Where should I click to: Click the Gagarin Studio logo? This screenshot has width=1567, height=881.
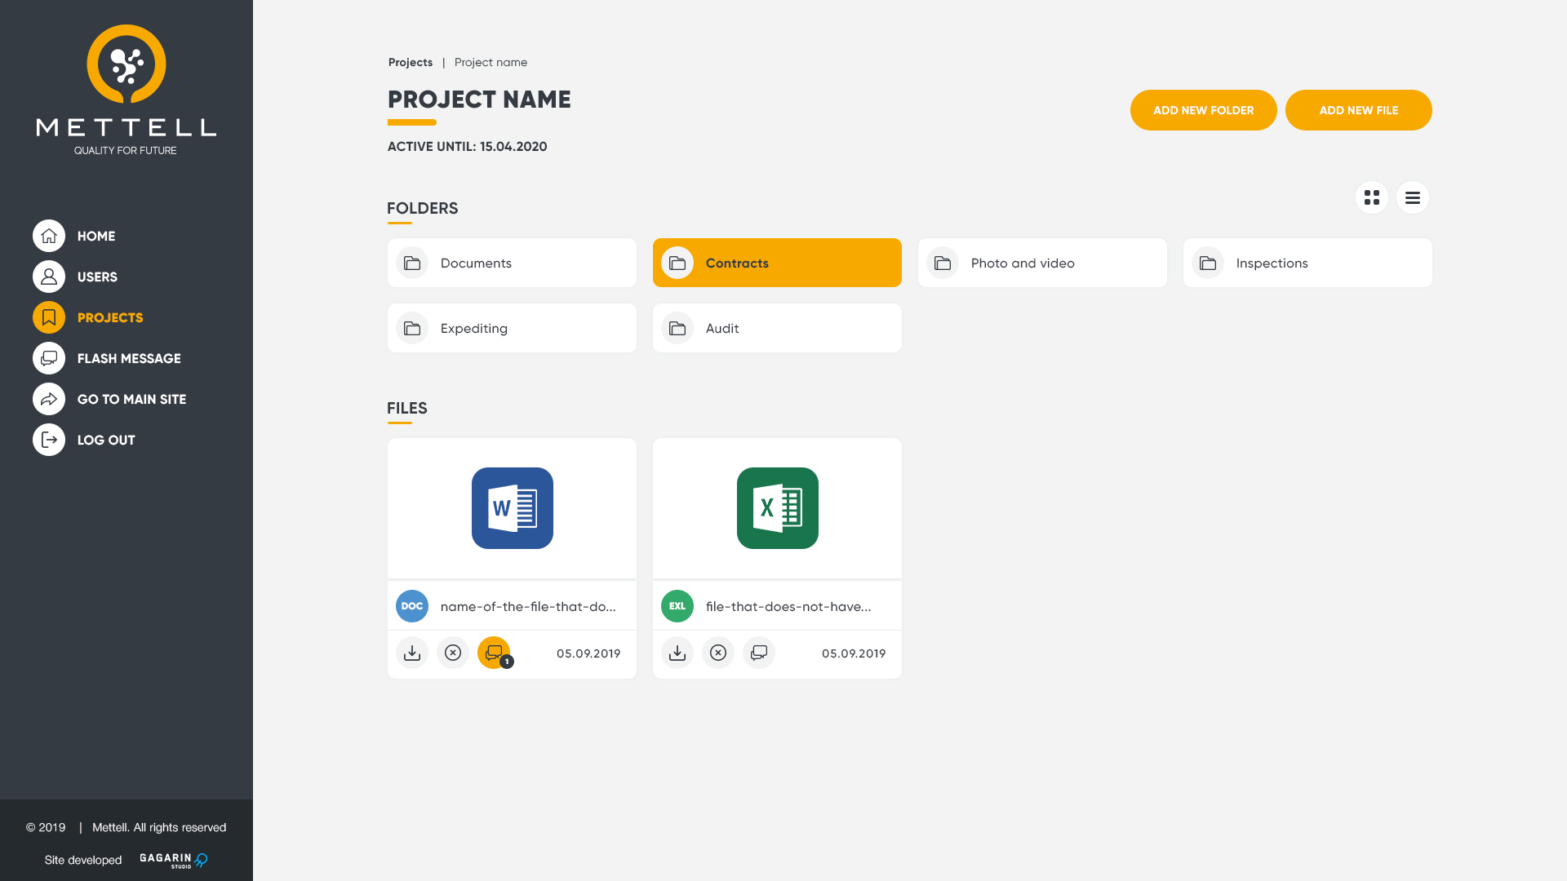pos(173,860)
